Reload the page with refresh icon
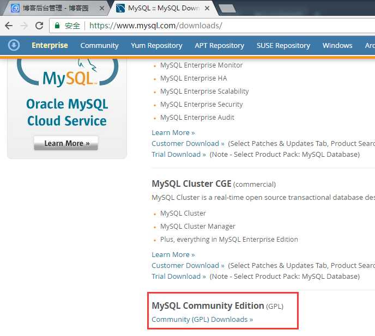 point(39,26)
